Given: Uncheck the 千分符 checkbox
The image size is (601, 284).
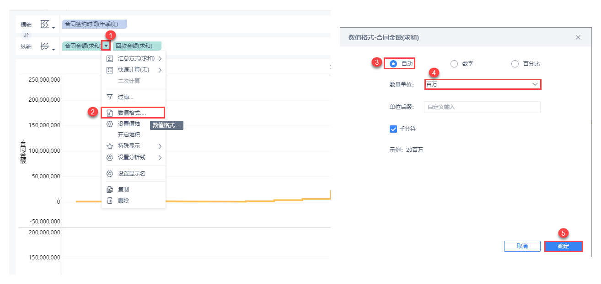Looking at the screenshot, I should tap(393, 129).
